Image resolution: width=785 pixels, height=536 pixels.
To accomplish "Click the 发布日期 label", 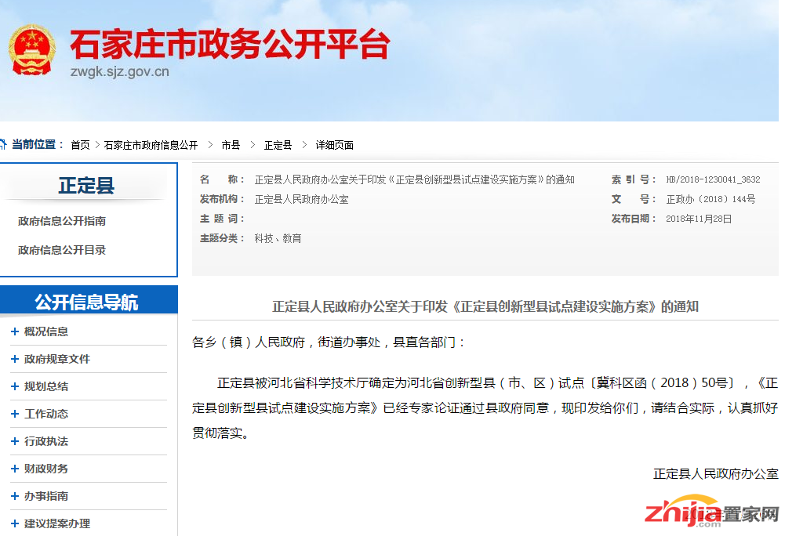I will point(634,219).
